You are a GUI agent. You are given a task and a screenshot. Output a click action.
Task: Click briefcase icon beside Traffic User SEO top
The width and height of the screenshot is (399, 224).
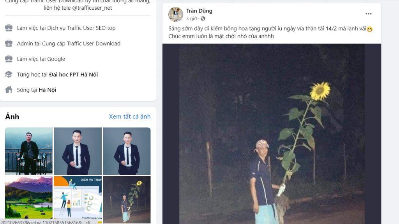9,28
